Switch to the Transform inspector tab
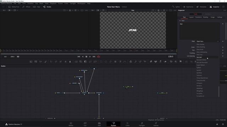Viewport: 227px width, 127px height. coord(198,17)
